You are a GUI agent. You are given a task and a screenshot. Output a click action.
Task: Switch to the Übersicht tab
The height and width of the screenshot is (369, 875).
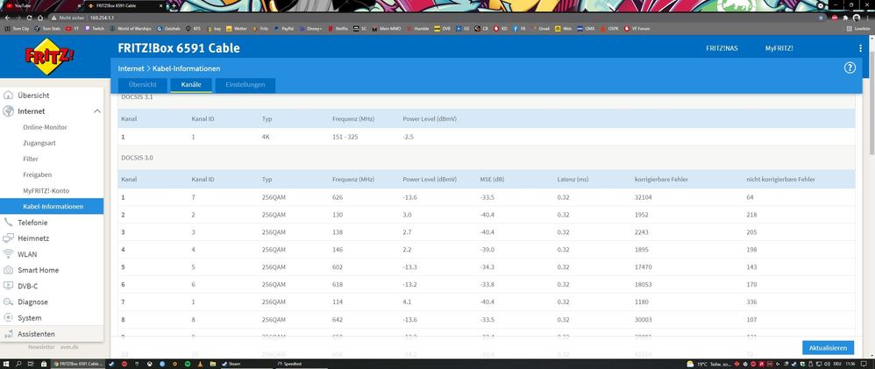(x=142, y=85)
